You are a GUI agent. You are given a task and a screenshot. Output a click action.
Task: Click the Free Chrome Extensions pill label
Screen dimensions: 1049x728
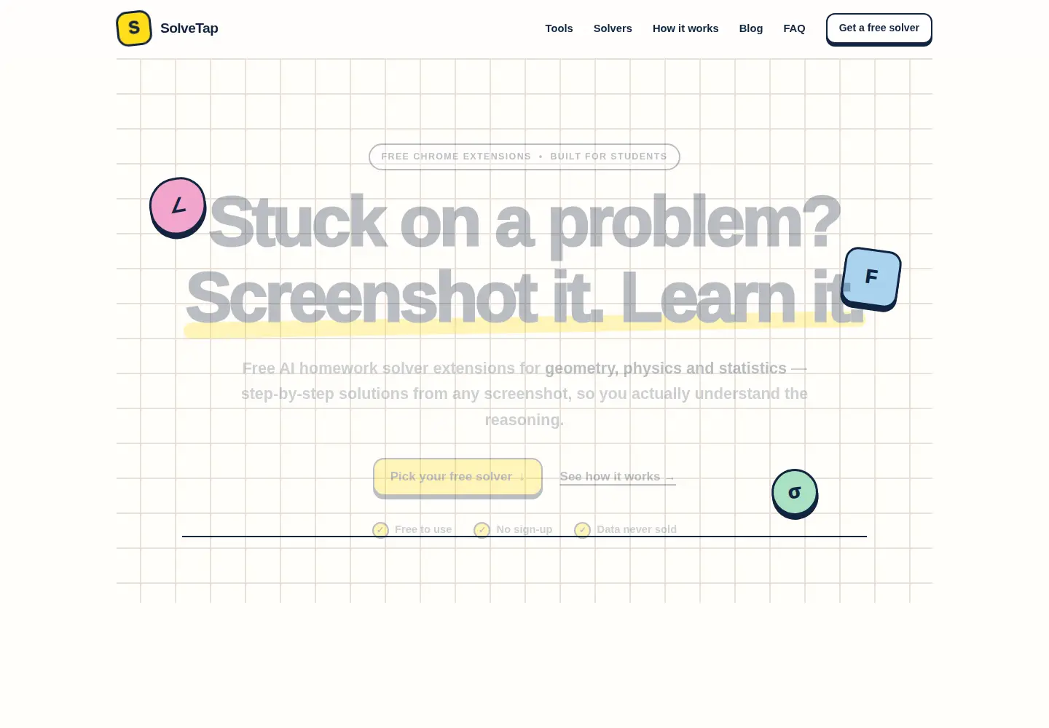coord(524,157)
